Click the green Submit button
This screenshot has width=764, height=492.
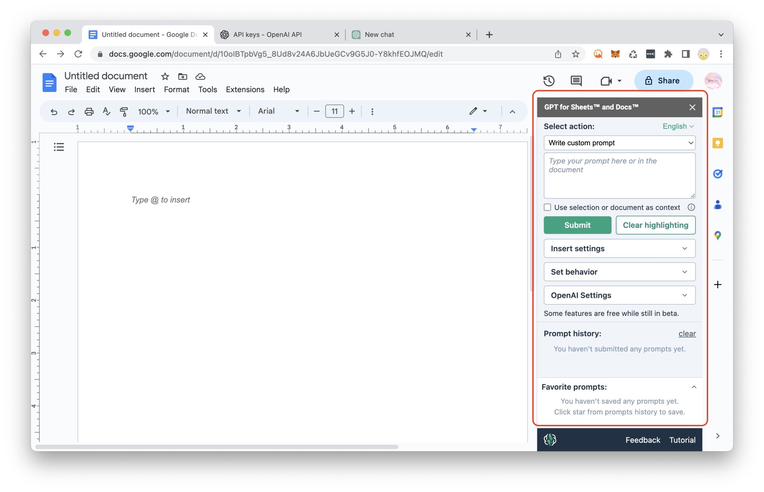577,225
